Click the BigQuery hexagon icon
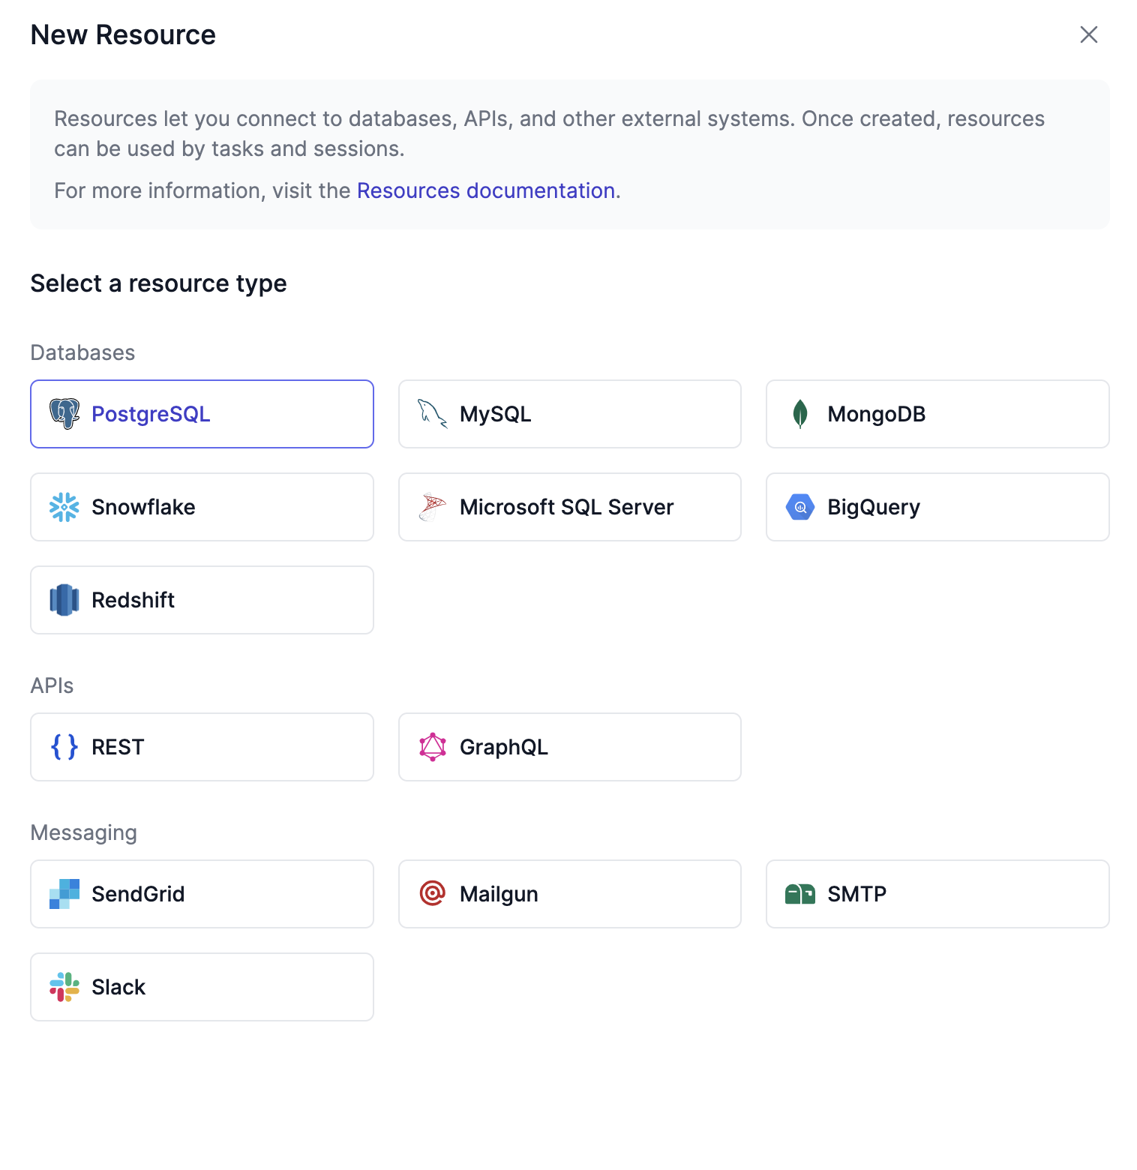1137x1170 pixels. [800, 507]
